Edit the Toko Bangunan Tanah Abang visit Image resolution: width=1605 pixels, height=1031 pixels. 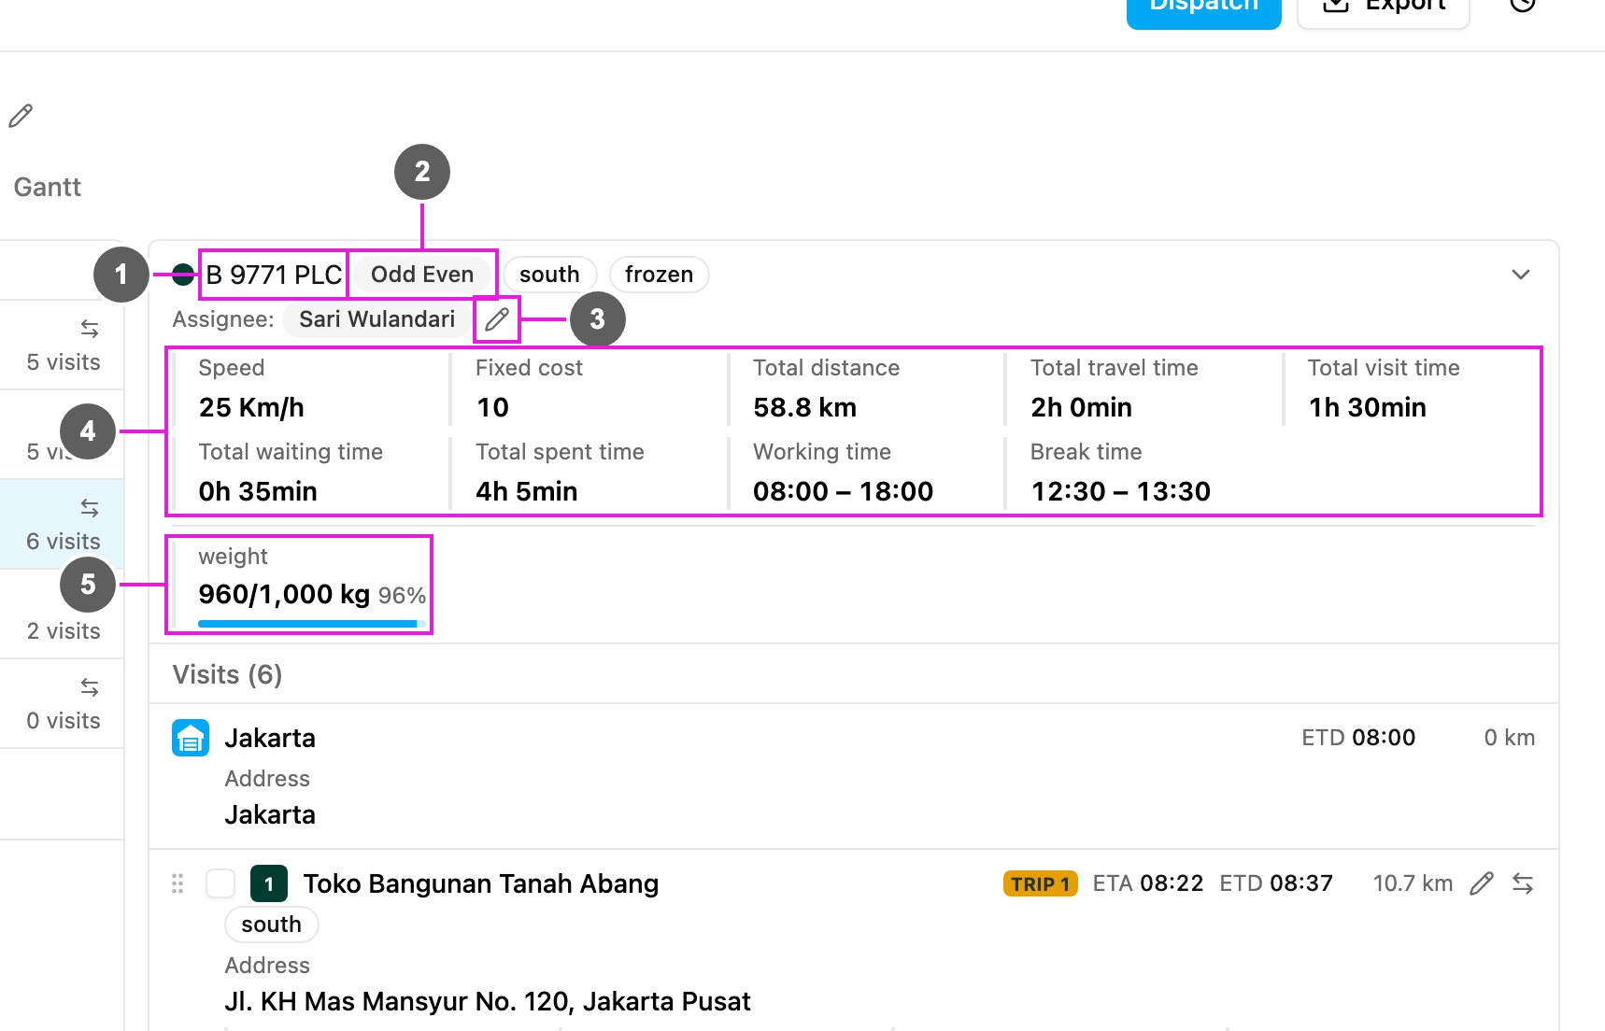pos(1482,883)
